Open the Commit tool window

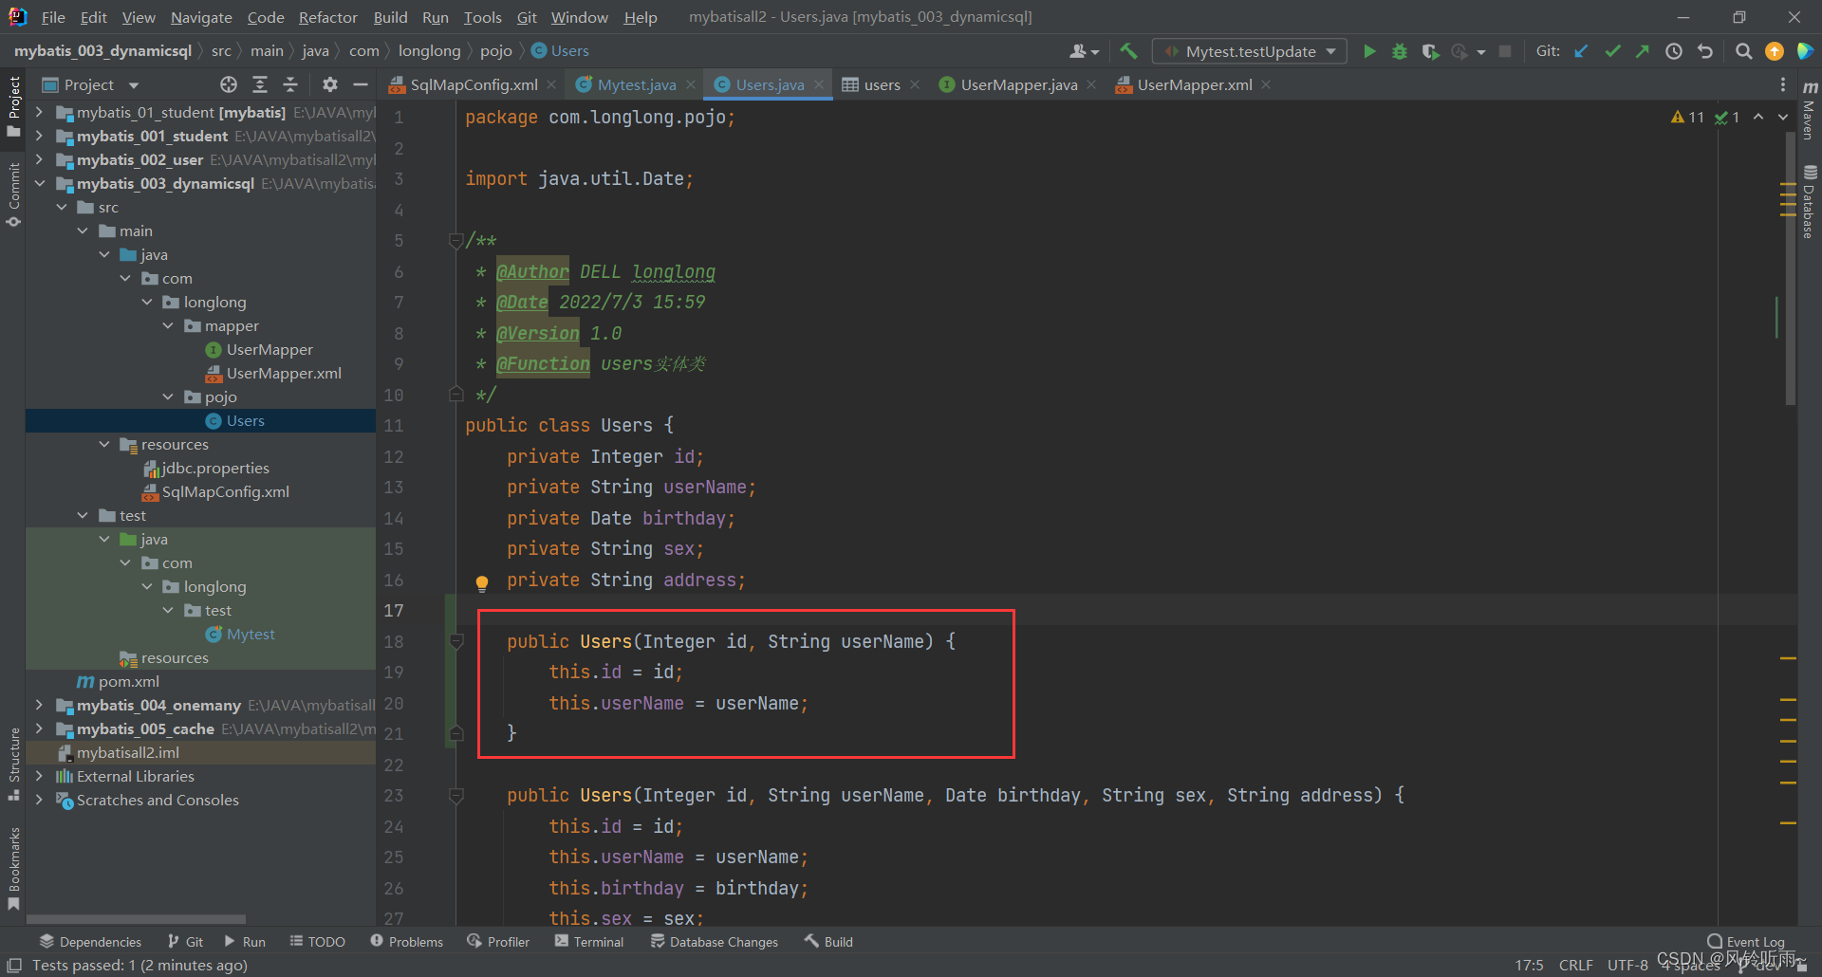13,194
